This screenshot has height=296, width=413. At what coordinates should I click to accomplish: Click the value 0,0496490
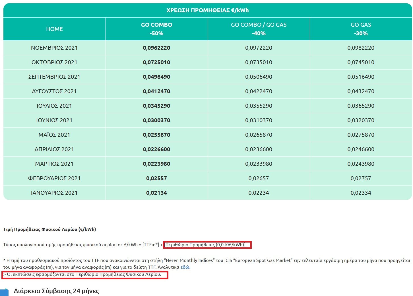pos(156,77)
